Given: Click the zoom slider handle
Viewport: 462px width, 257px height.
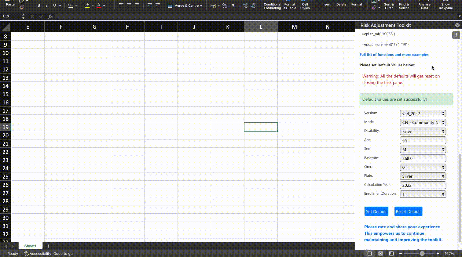Looking at the screenshot, I should pyautogui.click(x=422, y=254).
